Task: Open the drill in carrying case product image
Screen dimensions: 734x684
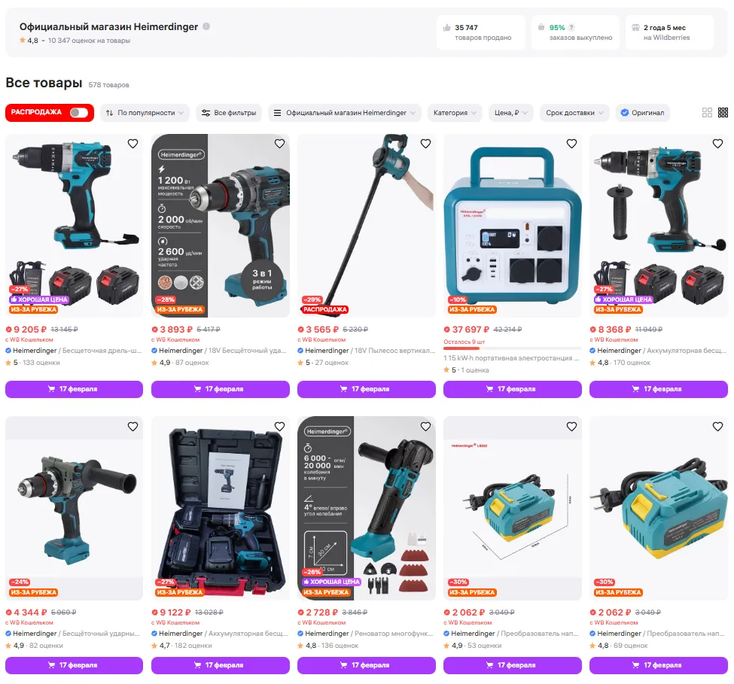Action: [x=221, y=508]
